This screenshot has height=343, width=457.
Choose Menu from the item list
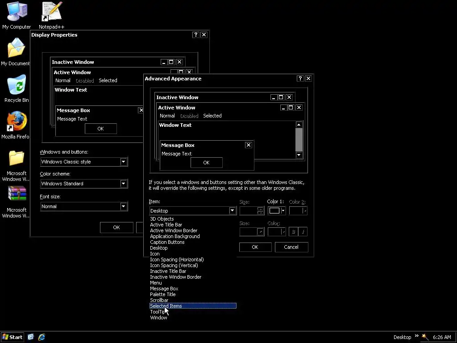[x=193, y=283]
